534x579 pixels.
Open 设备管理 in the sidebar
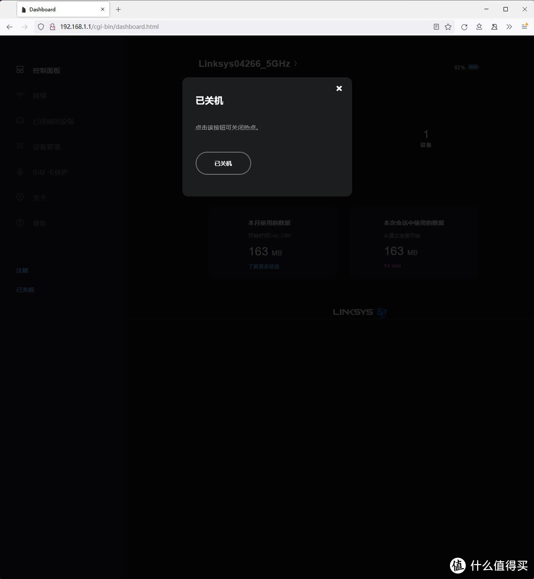click(46, 147)
